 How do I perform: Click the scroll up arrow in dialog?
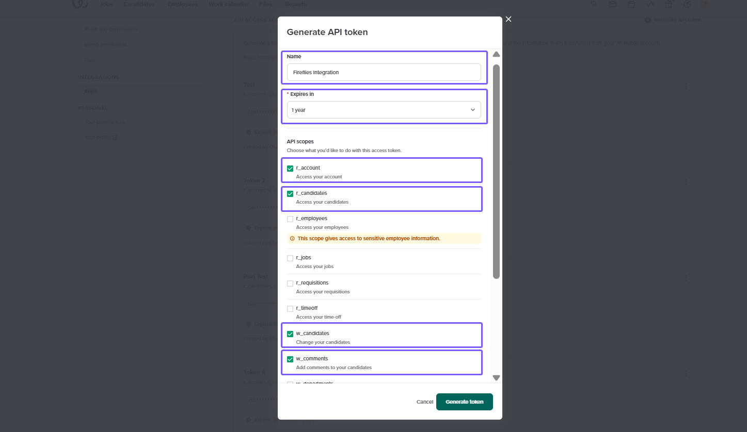496,54
